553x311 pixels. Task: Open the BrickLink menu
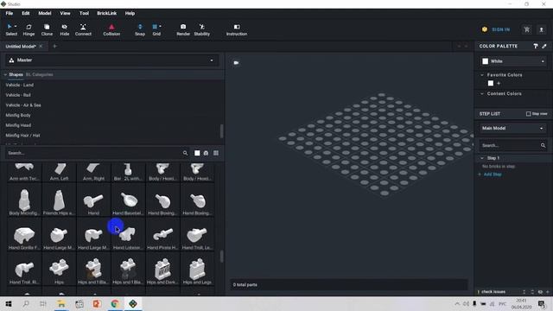coord(107,14)
